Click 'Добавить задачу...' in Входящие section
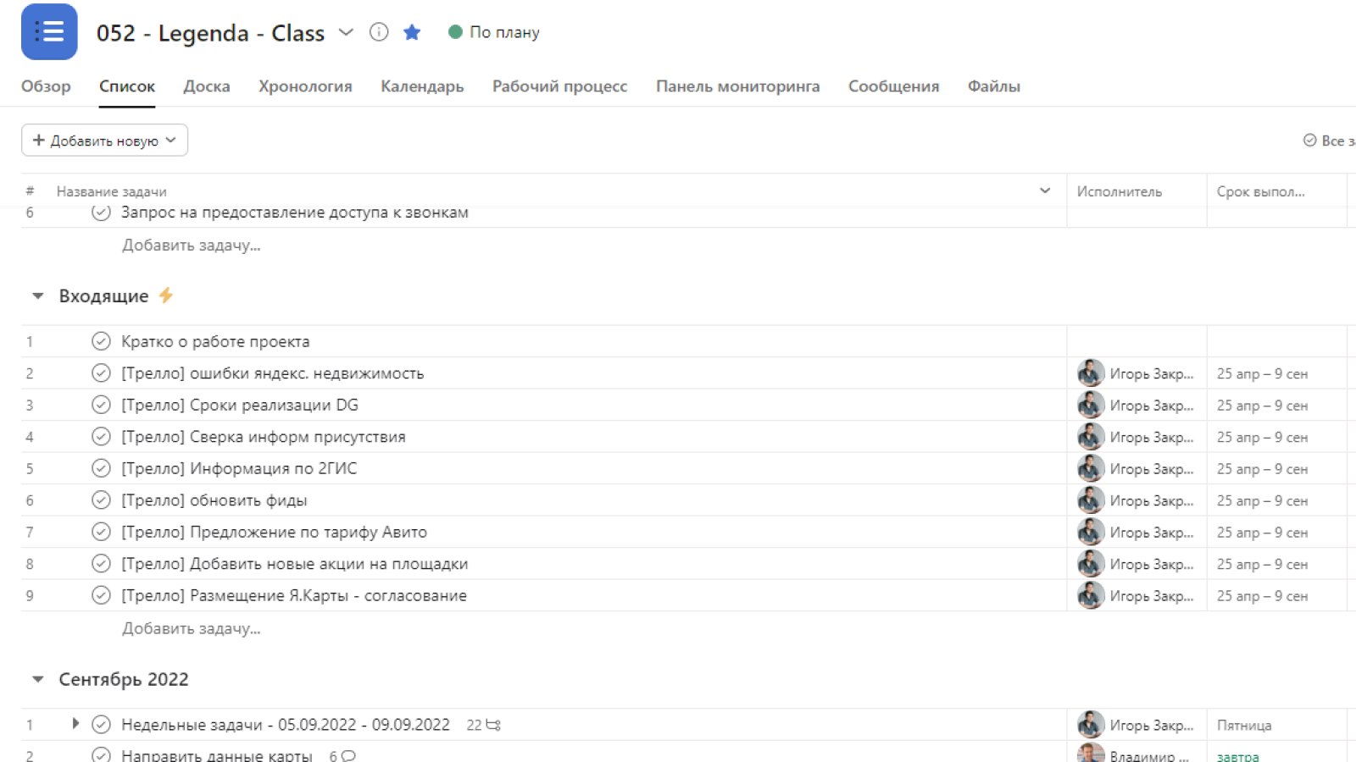The height and width of the screenshot is (762, 1356). [192, 628]
